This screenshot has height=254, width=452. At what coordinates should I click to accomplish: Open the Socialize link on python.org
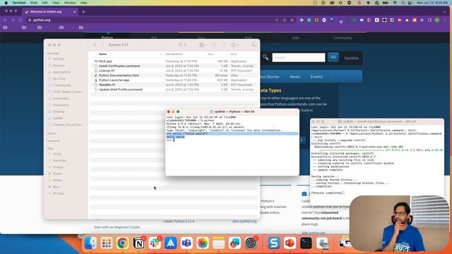point(351,58)
